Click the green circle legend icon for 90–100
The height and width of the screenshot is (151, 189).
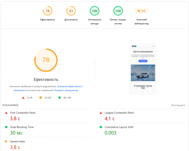(59, 98)
